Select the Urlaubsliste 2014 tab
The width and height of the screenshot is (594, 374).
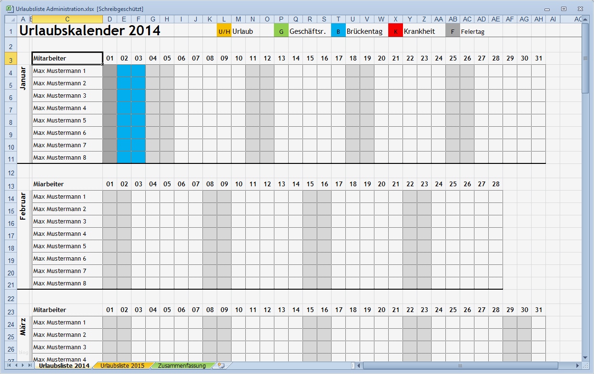click(x=64, y=366)
